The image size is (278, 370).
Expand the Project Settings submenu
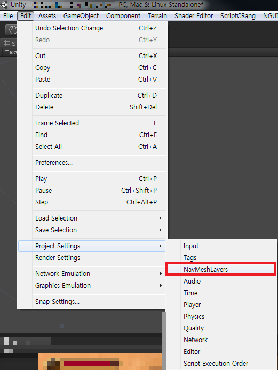tap(92, 246)
